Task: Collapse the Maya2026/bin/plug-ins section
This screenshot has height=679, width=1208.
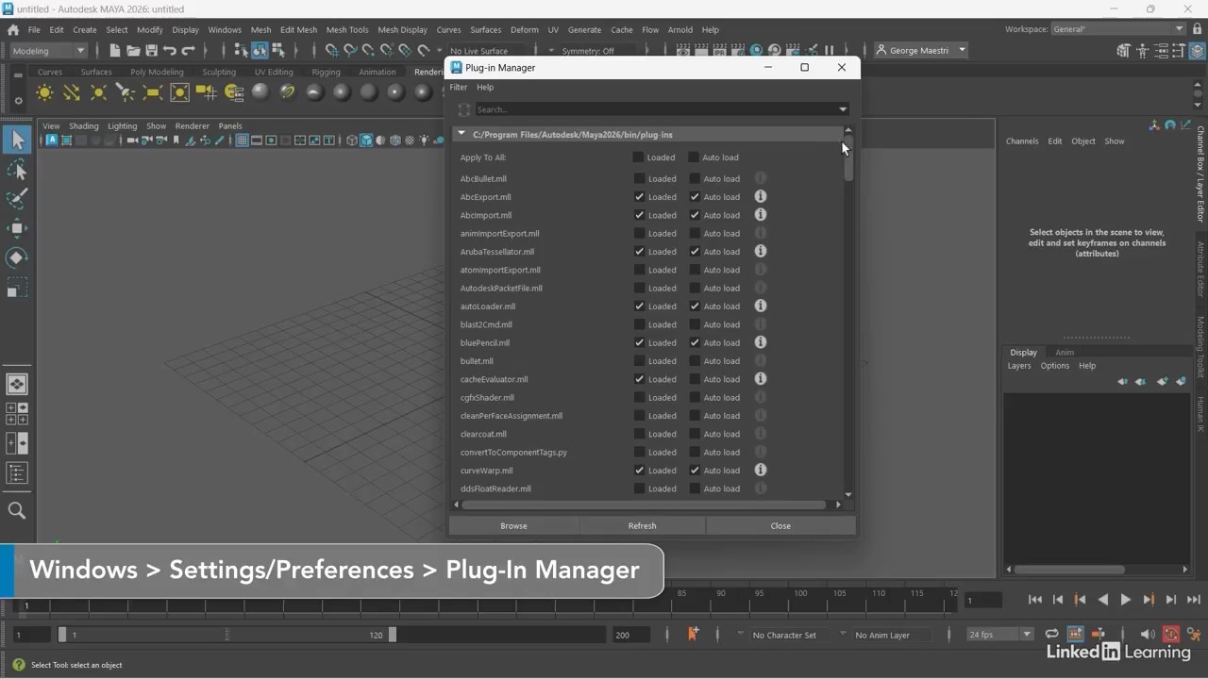Action: [x=461, y=134]
